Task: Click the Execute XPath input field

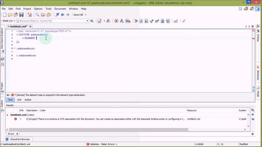Action: point(52,21)
